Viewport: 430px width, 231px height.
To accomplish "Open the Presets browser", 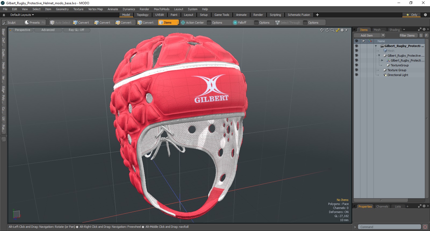I will 34,23.
